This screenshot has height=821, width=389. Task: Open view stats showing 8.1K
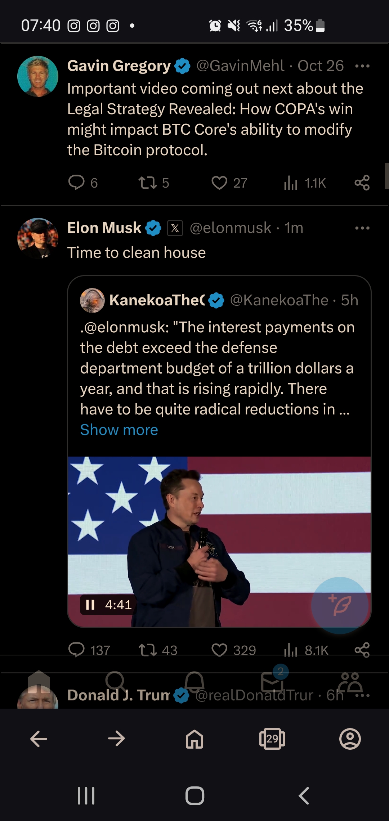click(x=306, y=650)
